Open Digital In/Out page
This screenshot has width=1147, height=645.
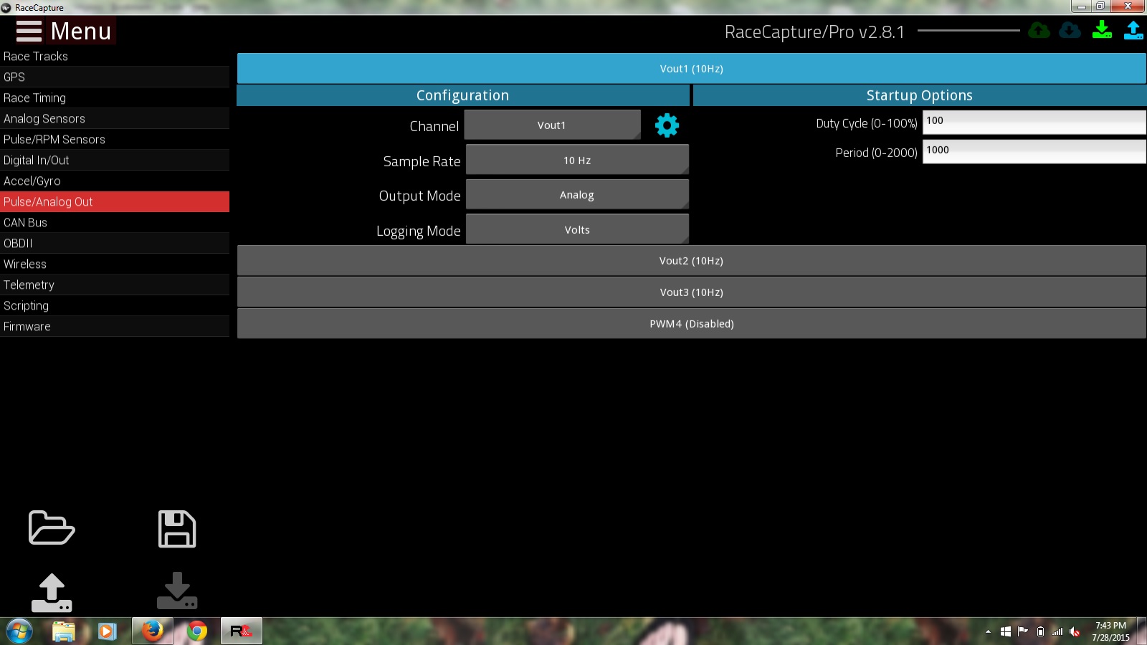coord(115,160)
